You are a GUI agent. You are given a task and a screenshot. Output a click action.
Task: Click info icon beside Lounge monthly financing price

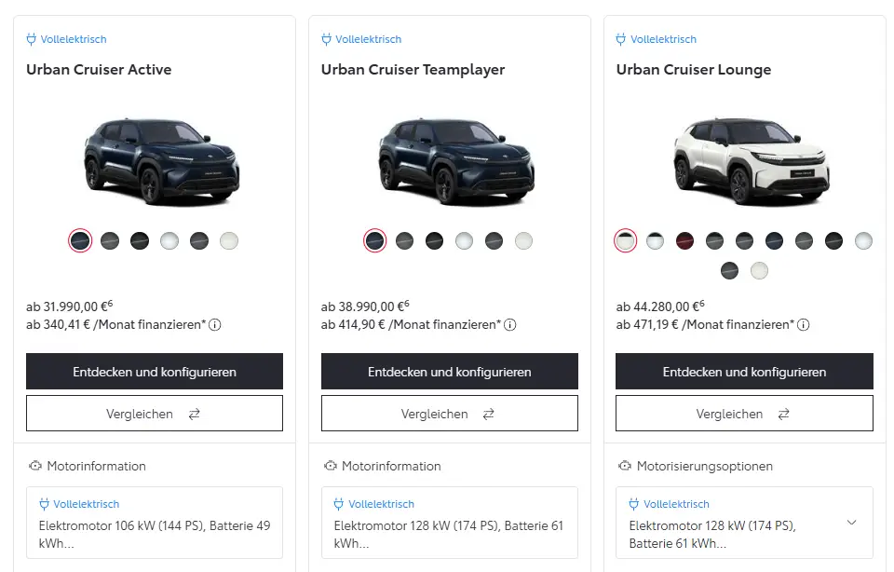click(x=803, y=325)
